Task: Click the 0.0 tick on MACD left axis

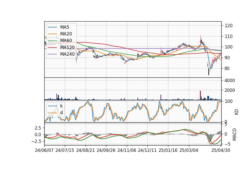Action: point(38,135)
